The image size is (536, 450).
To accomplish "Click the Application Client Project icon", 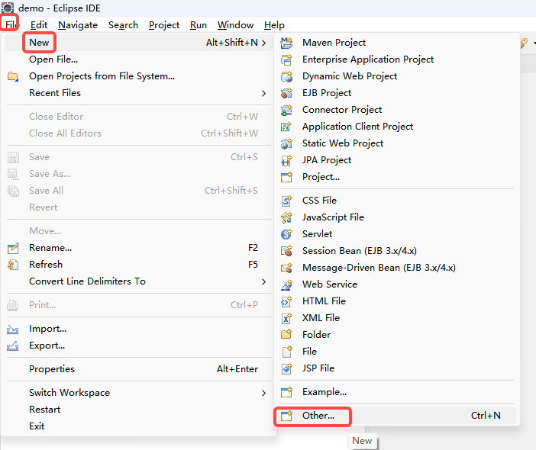I will point(286,127).
